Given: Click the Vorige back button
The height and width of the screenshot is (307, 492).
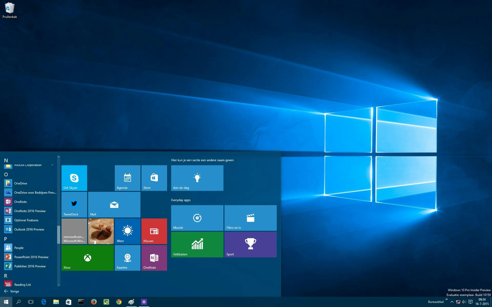Looking at the screenshot, I should click(12, 291).
